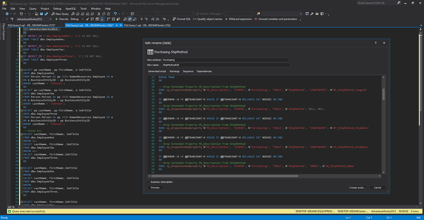Viewport: 424px width, 220px height.
Task: Open the active files list dropdown arrow
Action: 421,25
